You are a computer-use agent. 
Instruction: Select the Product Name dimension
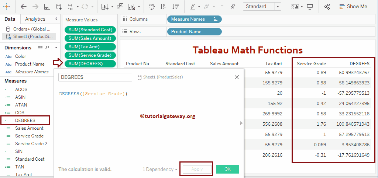tap(30, 64)
